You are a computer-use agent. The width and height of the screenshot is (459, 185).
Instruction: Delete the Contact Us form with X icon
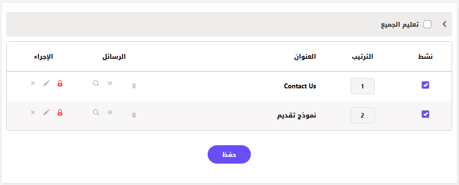pyautogui.click(x=33, y=84)
